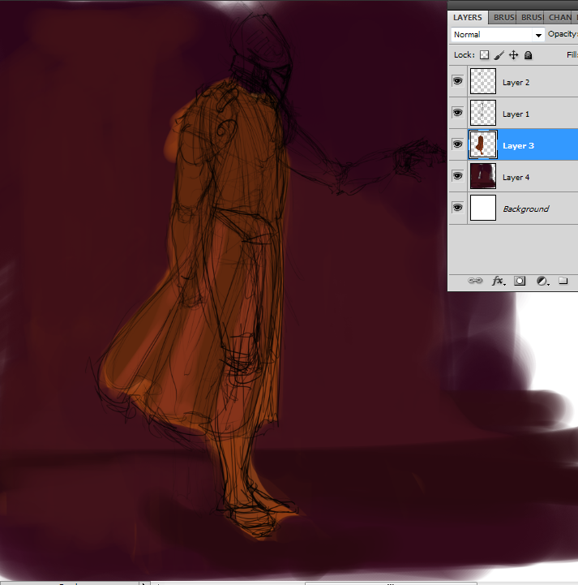Open the first Brush panel tab
The image size is (578, 585).
(503, 18)
